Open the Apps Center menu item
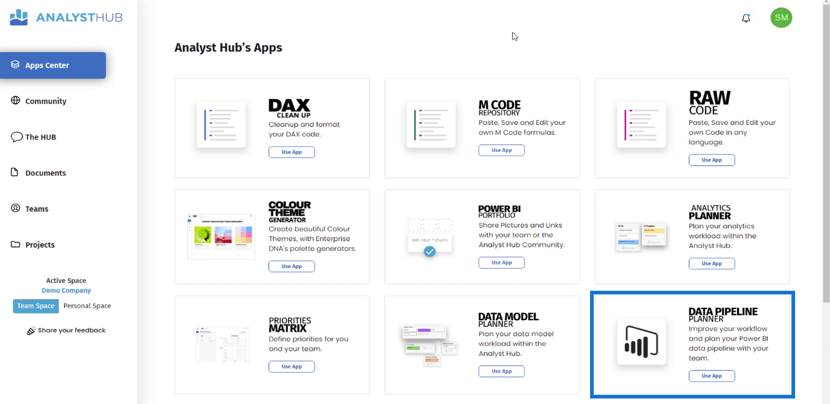The height and width of the screenshot is (404, 830). pos(53,65)
